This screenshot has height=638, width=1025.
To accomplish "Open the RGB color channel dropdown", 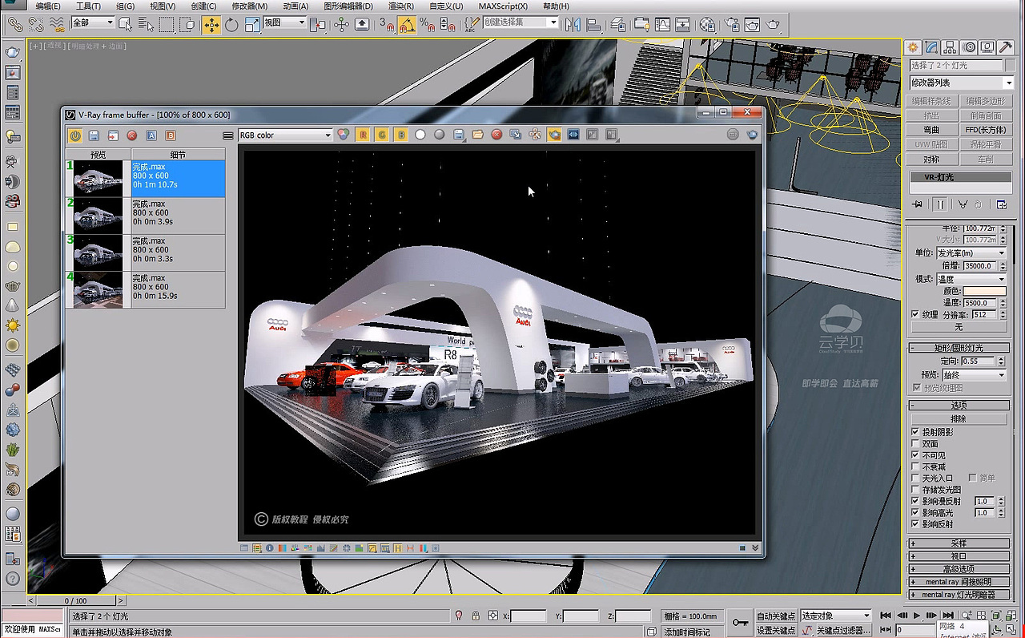I will (328, 135).
